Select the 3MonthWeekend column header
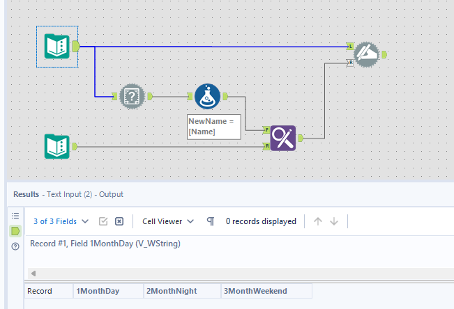Image resolution: width=454 pixels, height=309 pixels. [x=266, y=291]
